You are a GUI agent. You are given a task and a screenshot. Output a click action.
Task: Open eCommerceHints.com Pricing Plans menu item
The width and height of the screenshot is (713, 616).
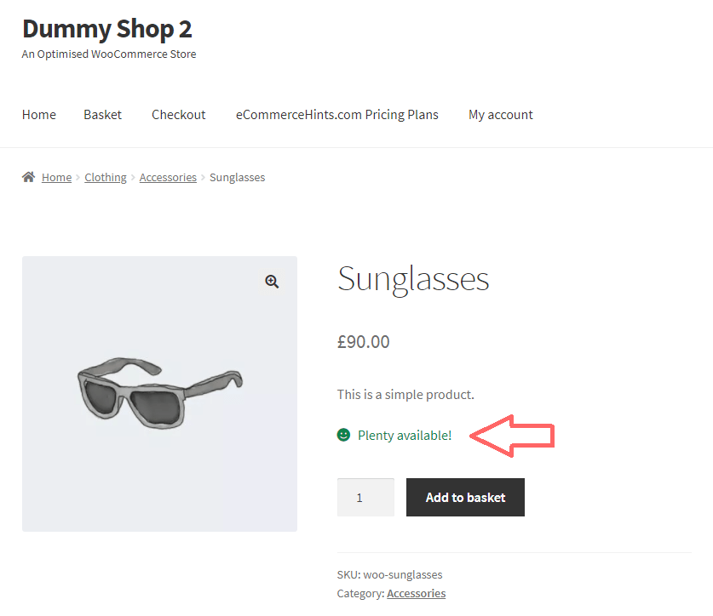point(336,114)
